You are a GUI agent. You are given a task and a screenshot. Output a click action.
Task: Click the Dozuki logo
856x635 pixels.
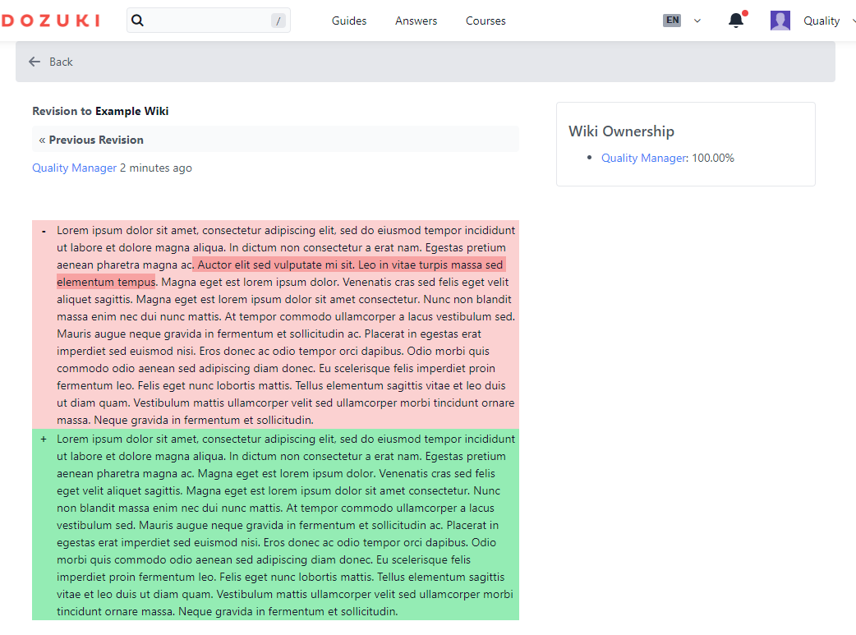pyautogui.click(x=49, y=21)
